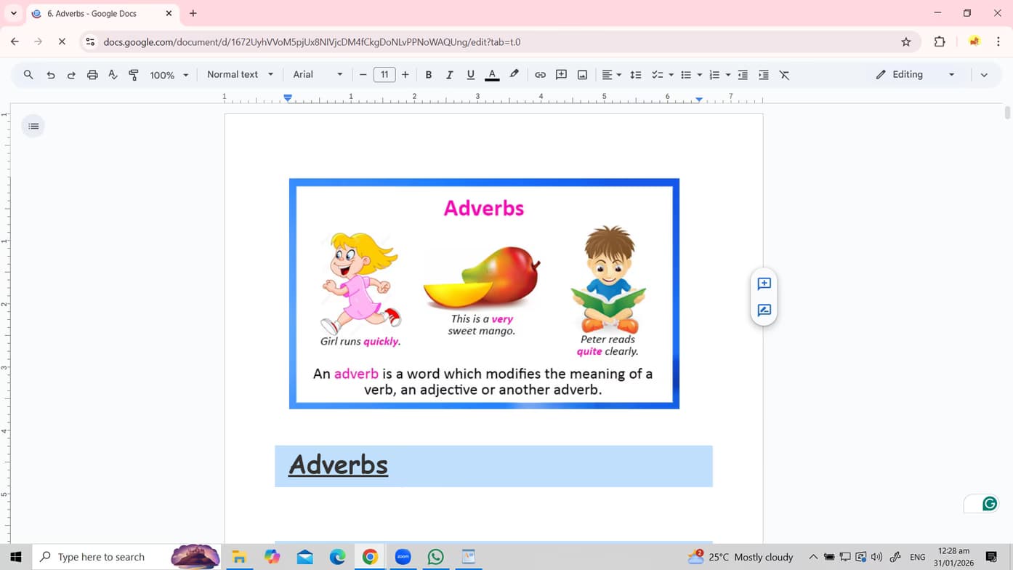This screenshot has width=1013, height=570.
Task: Open the paragraph style dropdown showing Normal text
Action: point(238,74)
